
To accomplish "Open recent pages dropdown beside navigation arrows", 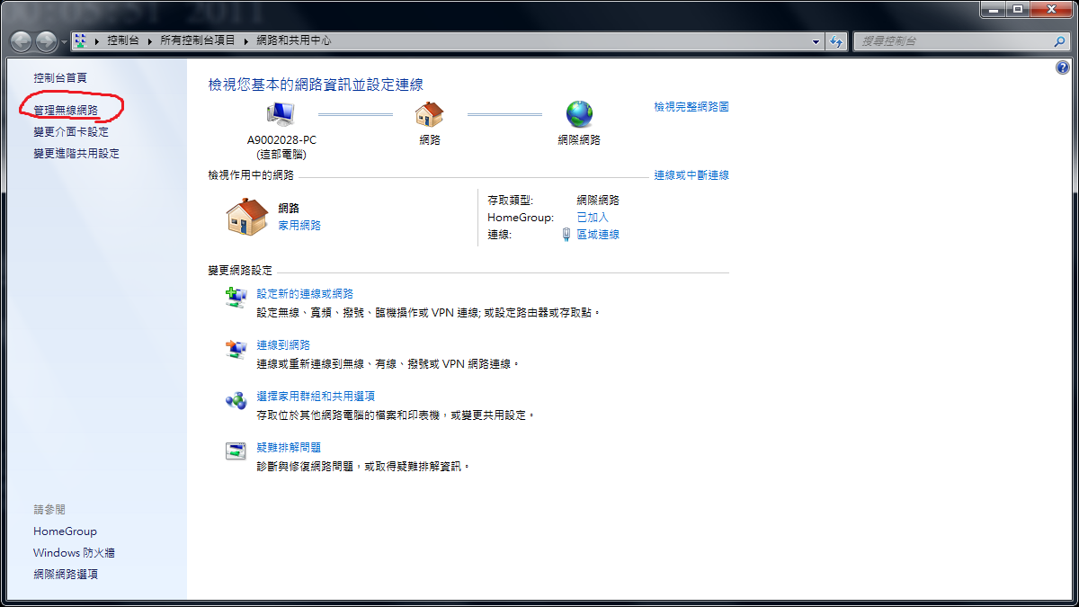I will (64, 42).
